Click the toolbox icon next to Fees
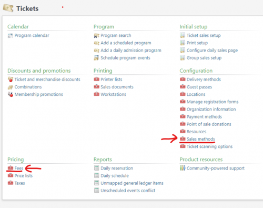263x208 pixels. [x=11, y=168]
